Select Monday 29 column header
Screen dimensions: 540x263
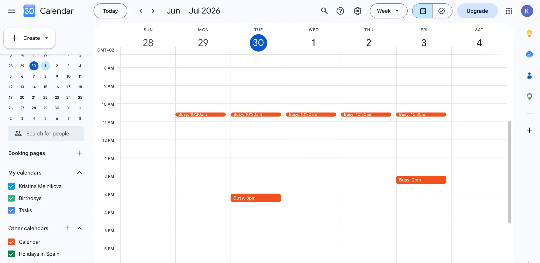point(203,39)
